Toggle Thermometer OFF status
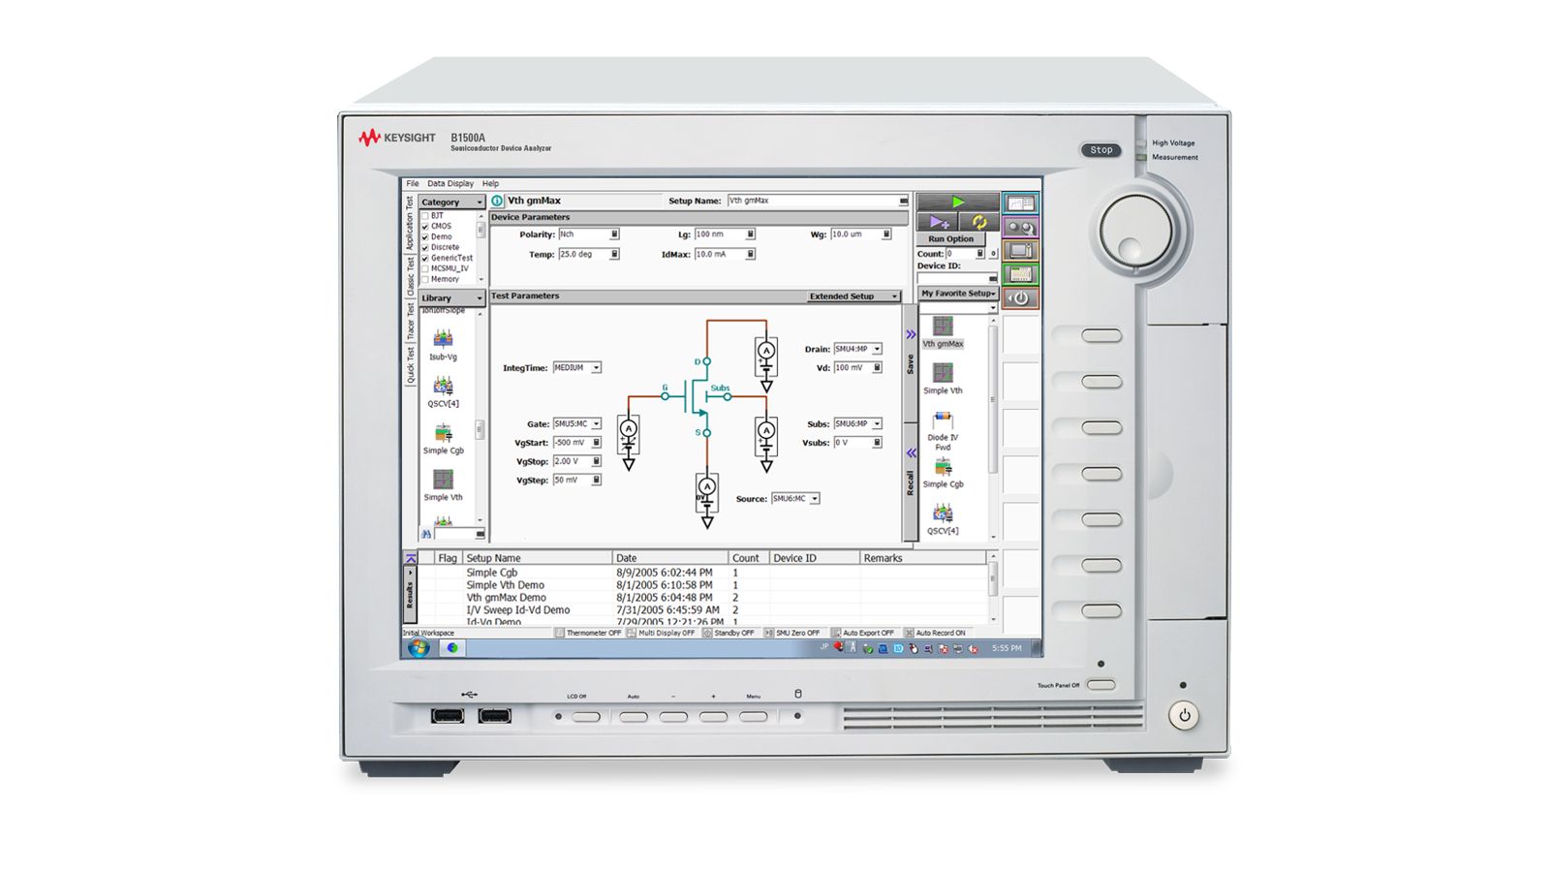Screen dimensions: 1550x872 pyautogui.click(x=589, y=633)
